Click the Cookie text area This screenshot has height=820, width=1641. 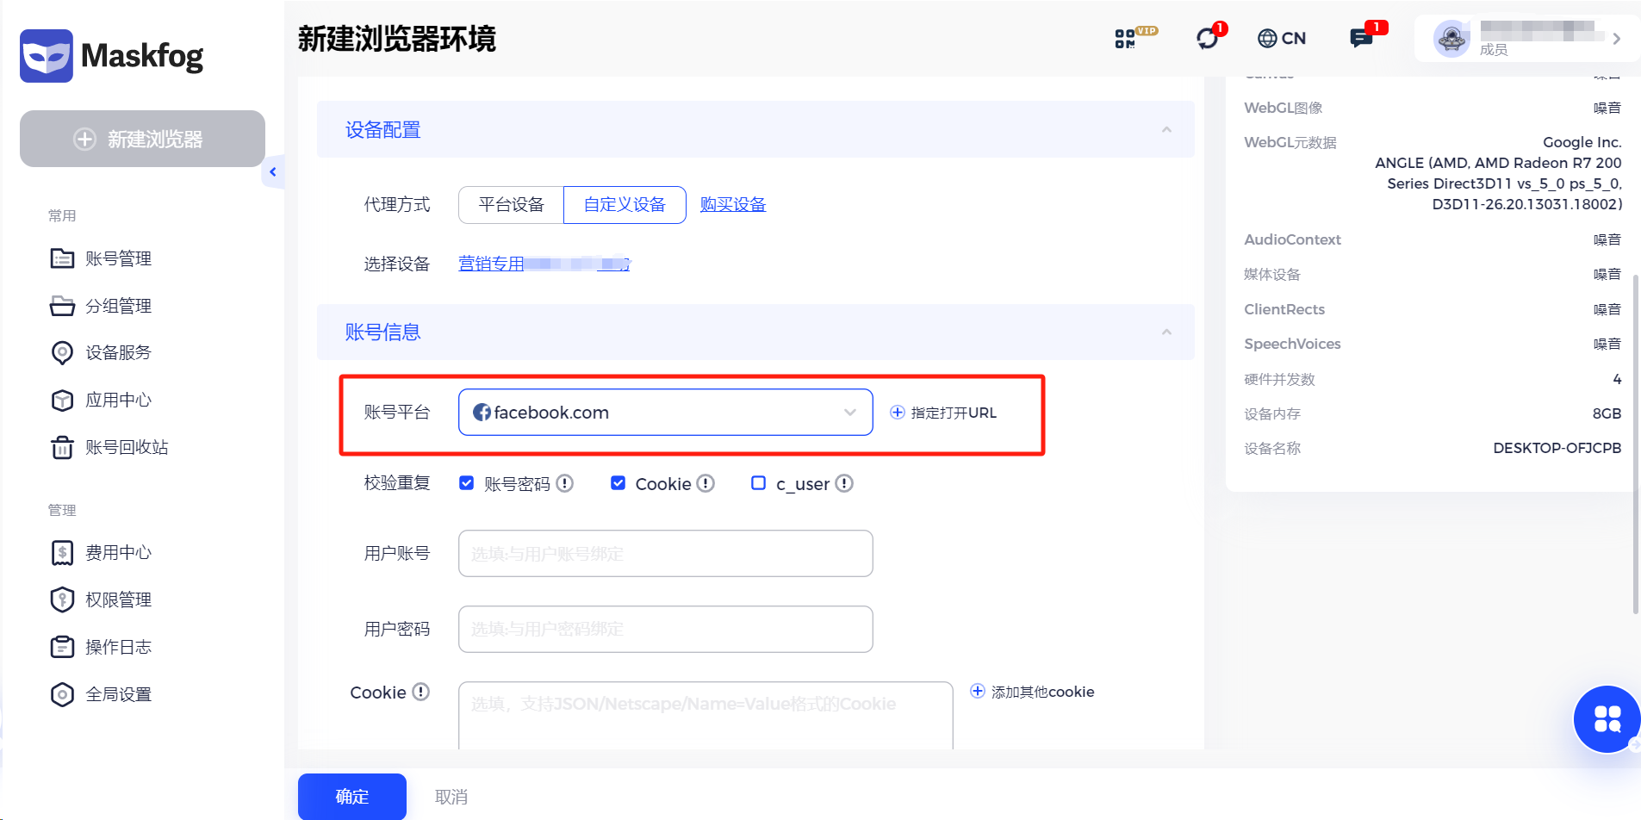pyautogui.click(x=706, y=716)
